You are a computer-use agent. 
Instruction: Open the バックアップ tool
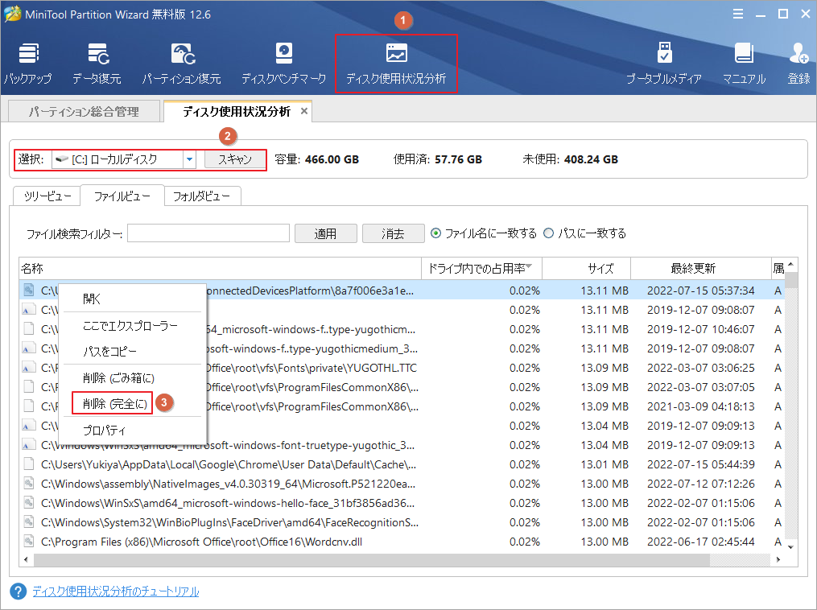point(28,64)
